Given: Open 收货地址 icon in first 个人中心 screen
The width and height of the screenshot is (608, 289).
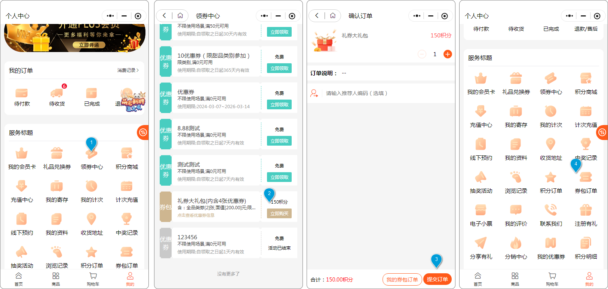Looking at the screenshot, I should [x=92, y=219].
